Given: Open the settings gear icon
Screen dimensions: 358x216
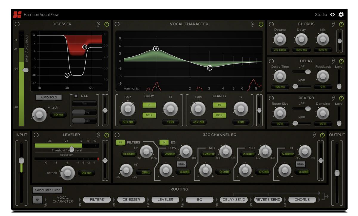Looking at the screenshot, I should pos(341,14).
